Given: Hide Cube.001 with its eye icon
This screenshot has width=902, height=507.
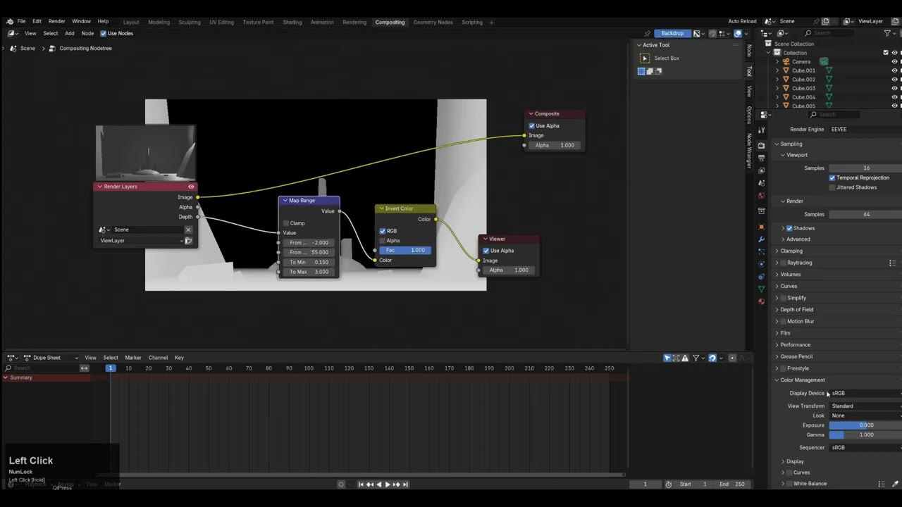Looking at the screenshot, I should (x=895, y=70).
